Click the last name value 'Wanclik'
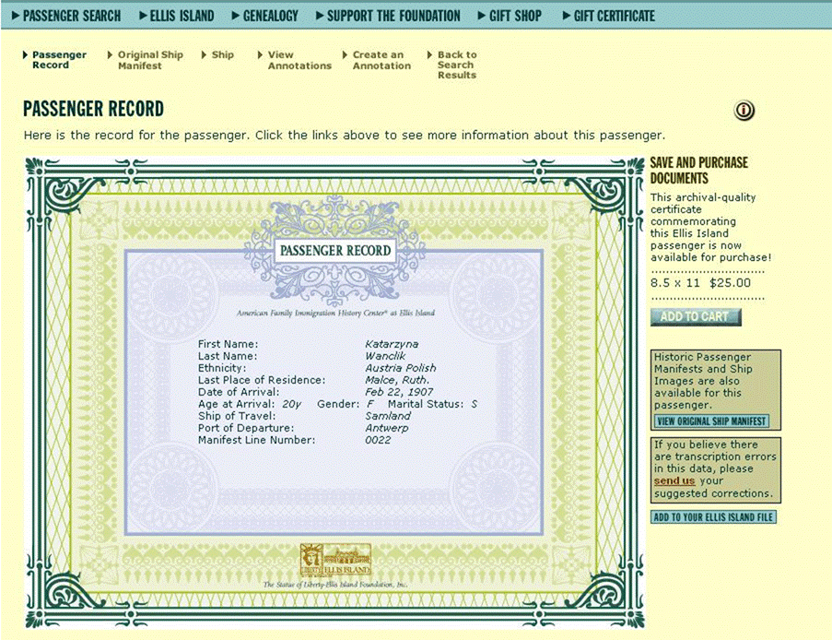 coord(385,356)
